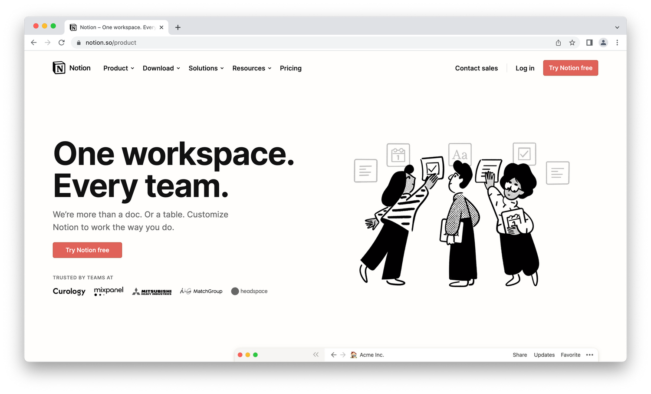The height and width of the screenshot is (394, 651).
Task: Open the Chrome profile avatar
Action: pyautogui.click(x=603, y=43)
